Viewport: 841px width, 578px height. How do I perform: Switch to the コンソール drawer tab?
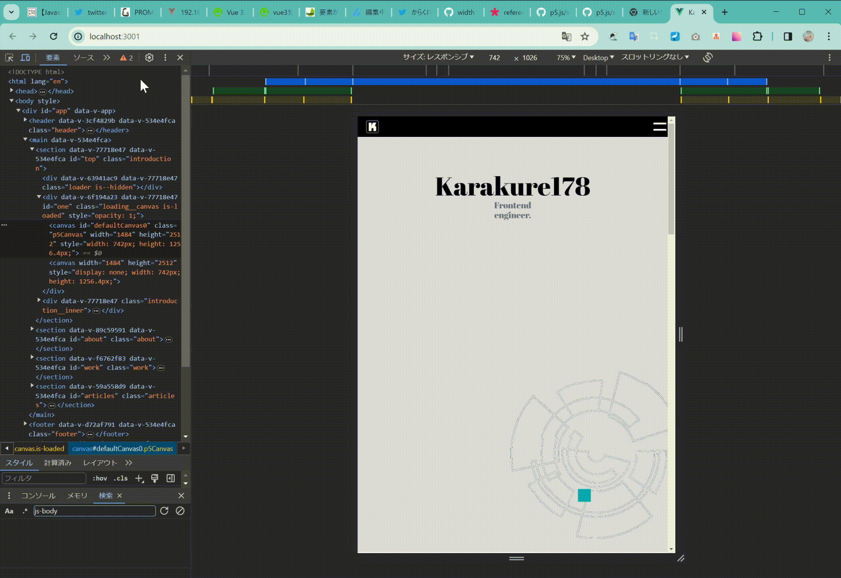tap(39, 496)
